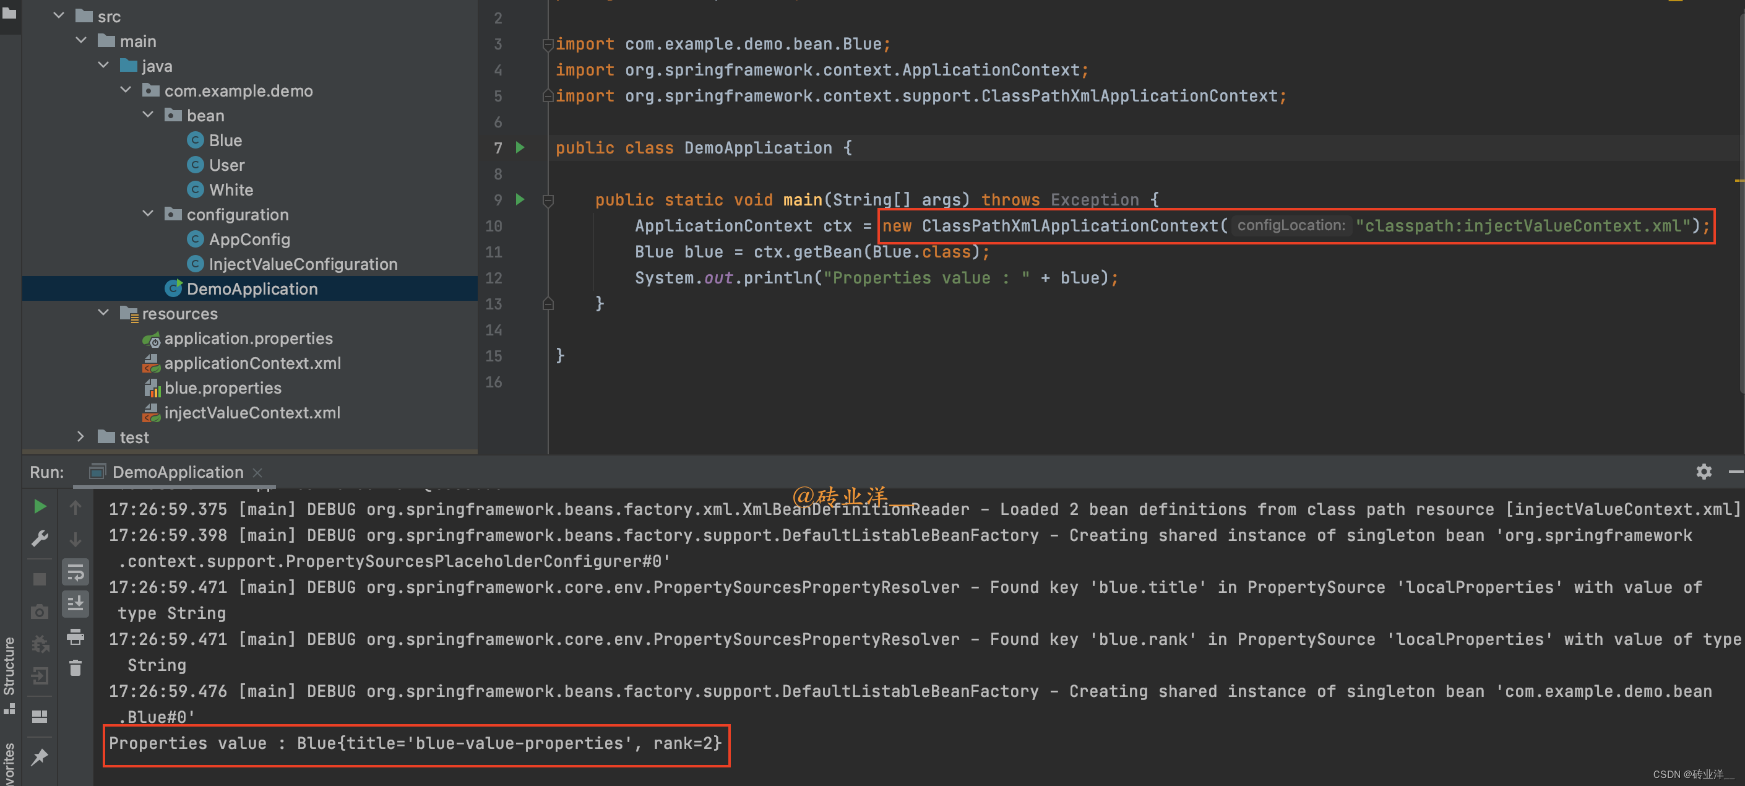Image resolution: width=1745 pixels, height=786 pixels.
Task: Collapse the resources folder
Action: point(103,313)
